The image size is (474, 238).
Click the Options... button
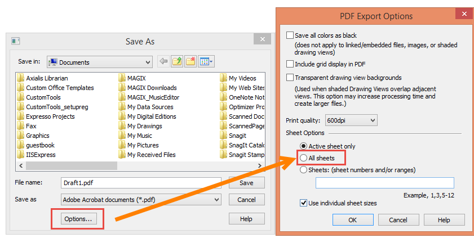click(x=78, y=219)
